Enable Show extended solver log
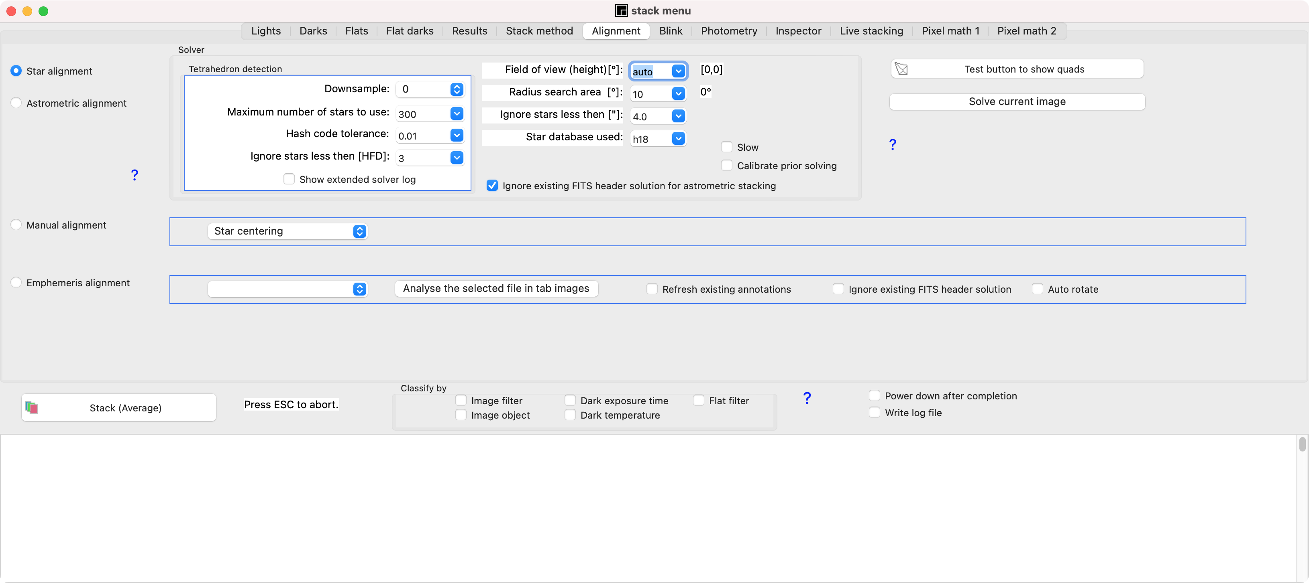 coord(289,179)
